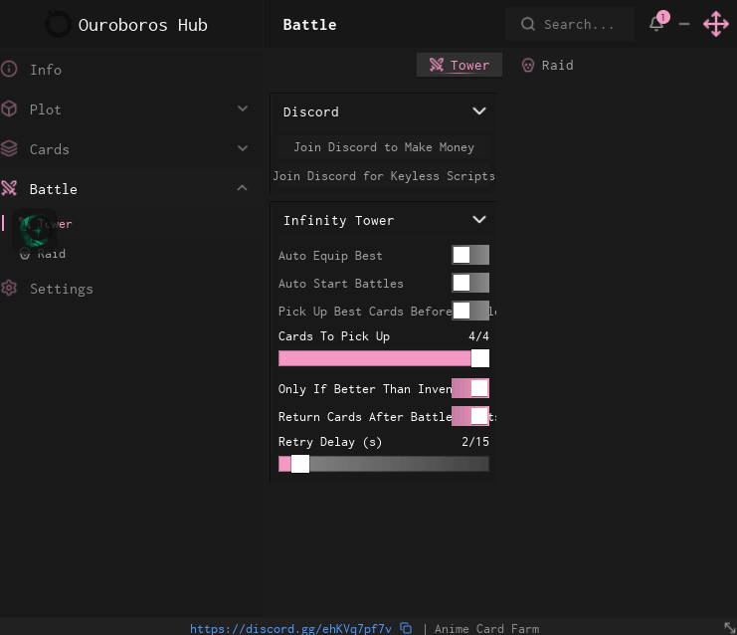Screen dimensions: 737x635
Task: Click the Ouroboros Hub title text
Action: 143,25
